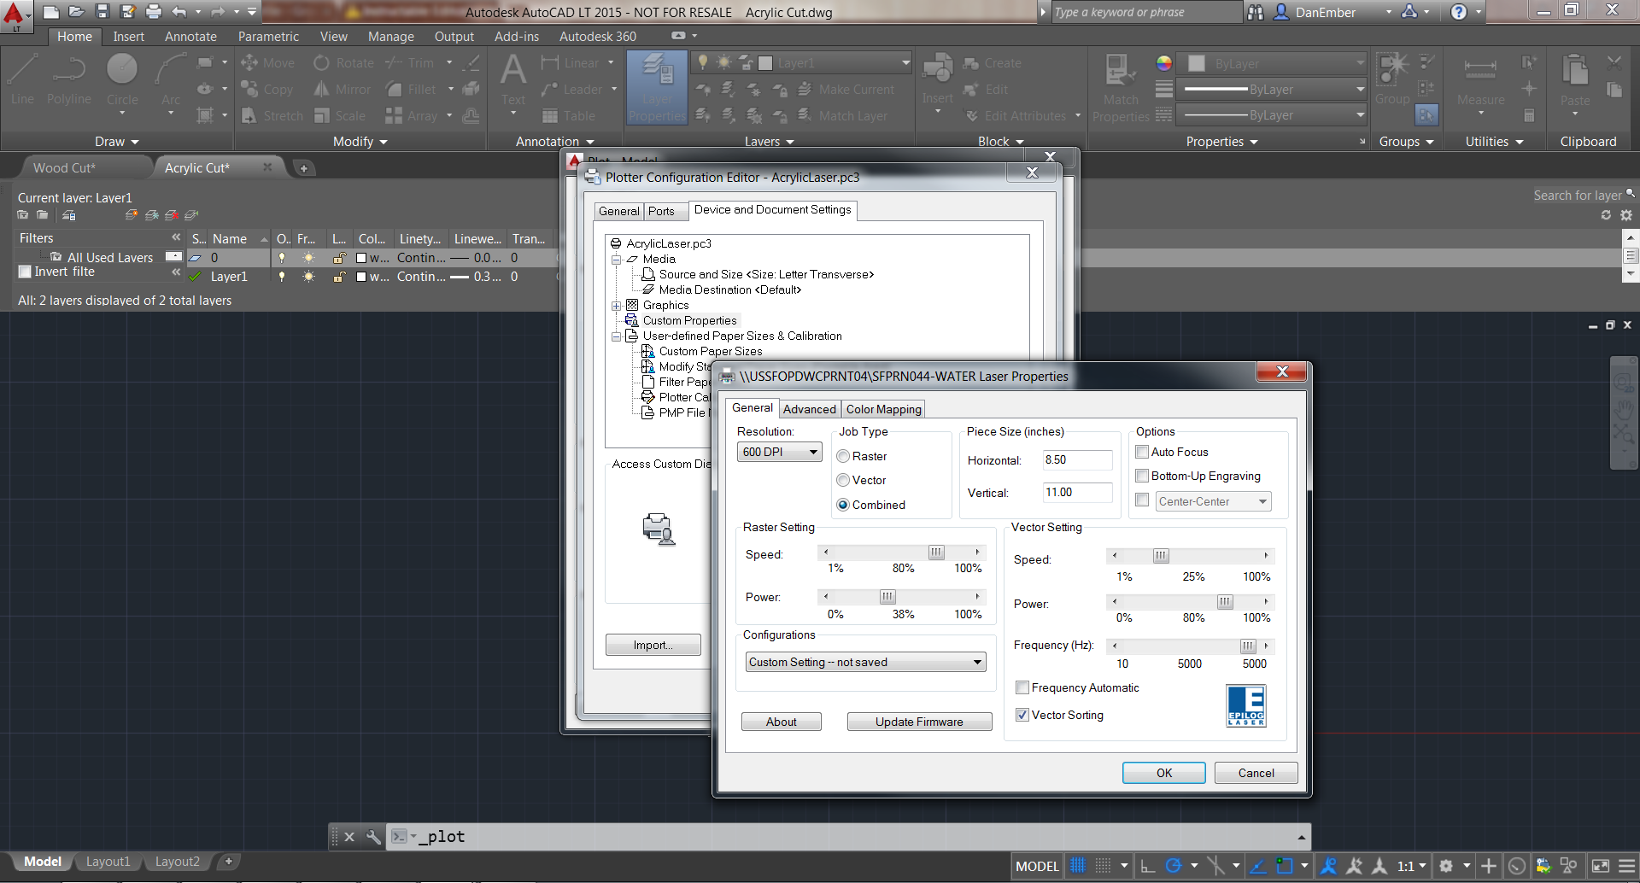This screenshot has width=1640, height=883.
Task: Click the Match Properties icon
Action: coord(1121,87)
